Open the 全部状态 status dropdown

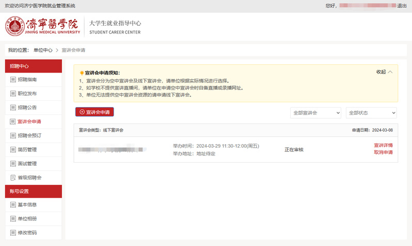(x=371, y=113)
